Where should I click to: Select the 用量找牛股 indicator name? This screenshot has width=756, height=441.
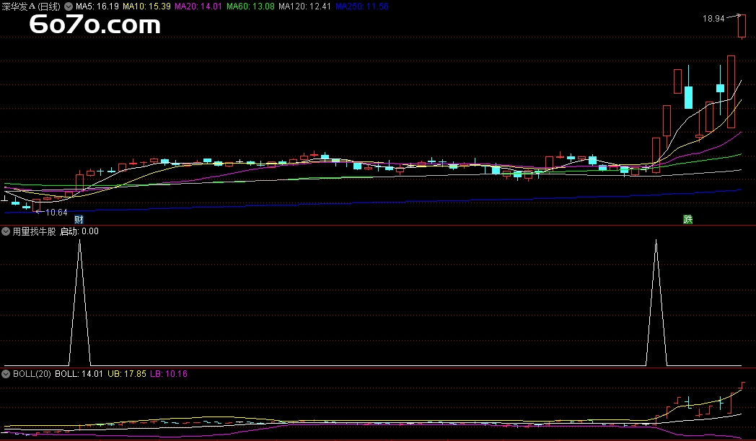click(x=34, y=231)
